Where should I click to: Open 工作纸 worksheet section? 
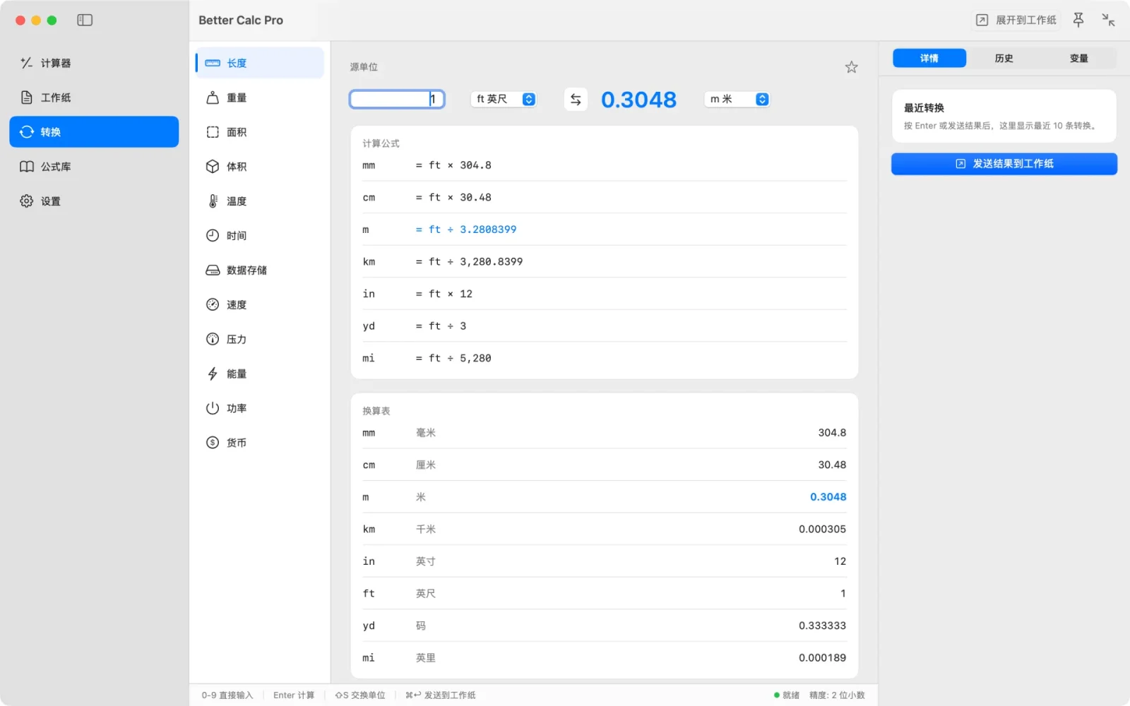94,97
